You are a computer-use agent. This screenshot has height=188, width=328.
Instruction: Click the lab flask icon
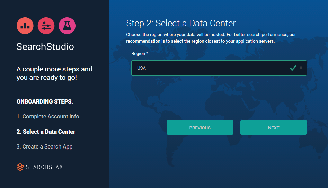point(67,26)
